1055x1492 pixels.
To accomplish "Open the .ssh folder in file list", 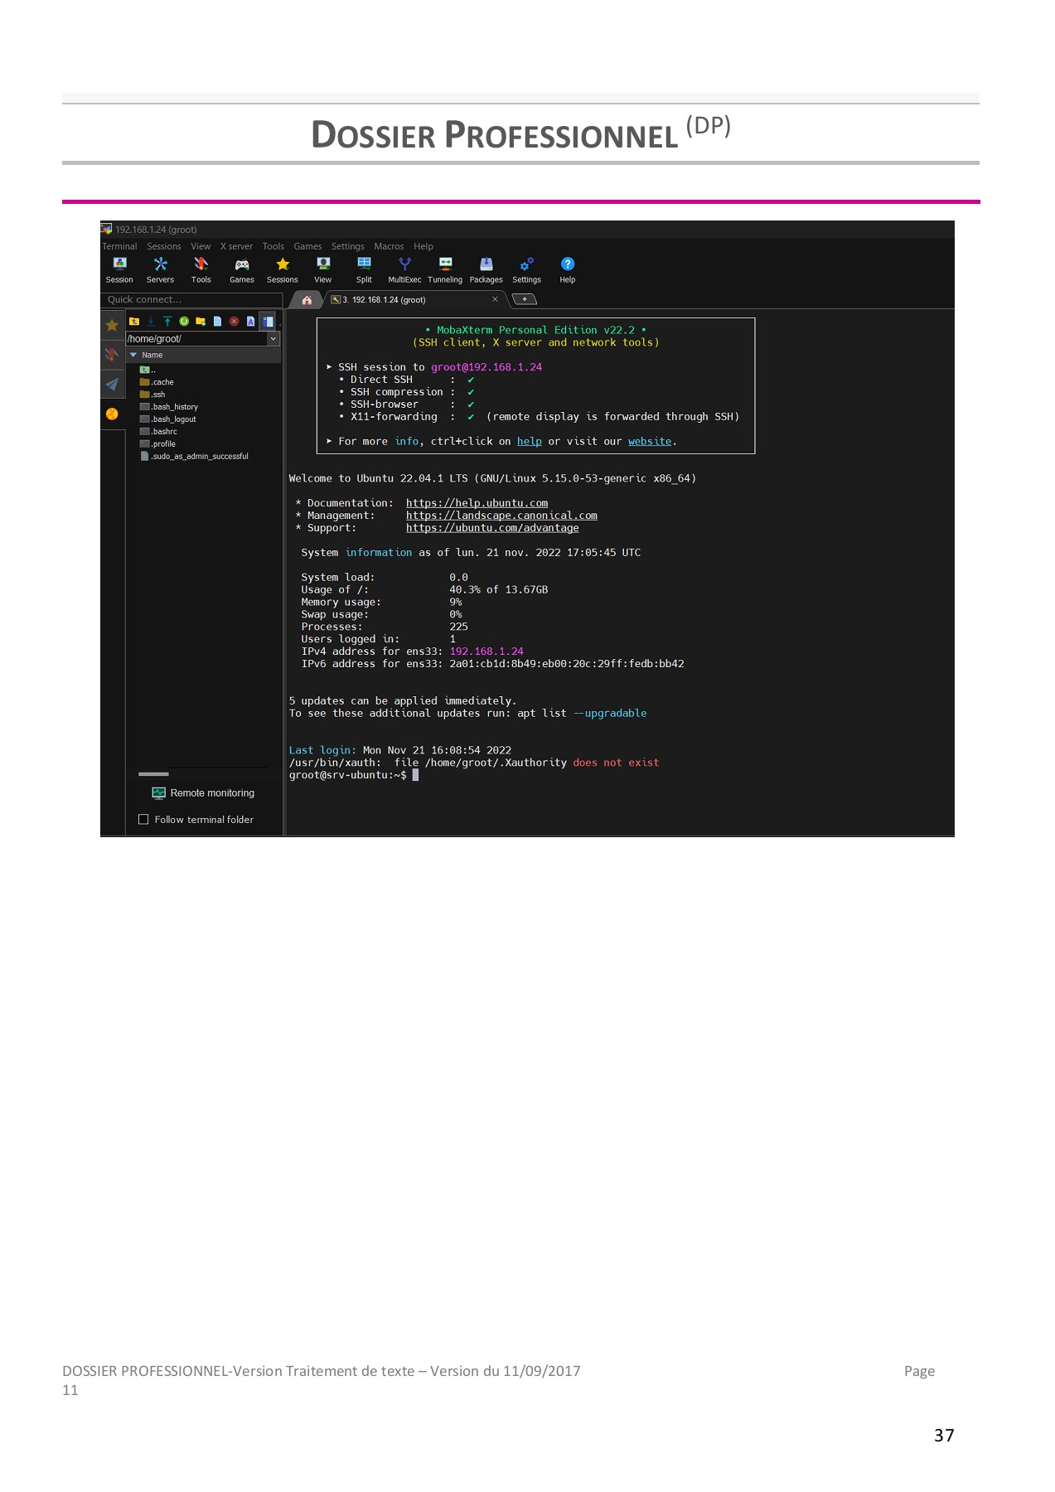I will pos(157,395).
